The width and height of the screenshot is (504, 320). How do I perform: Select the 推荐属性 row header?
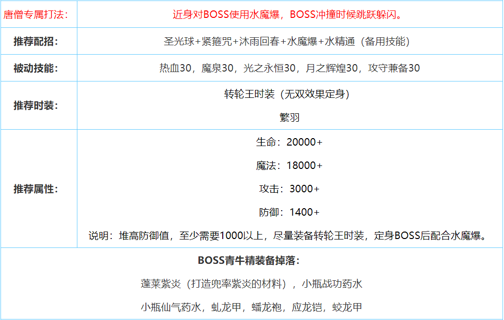pyautogui.click(x=36, y=189)
